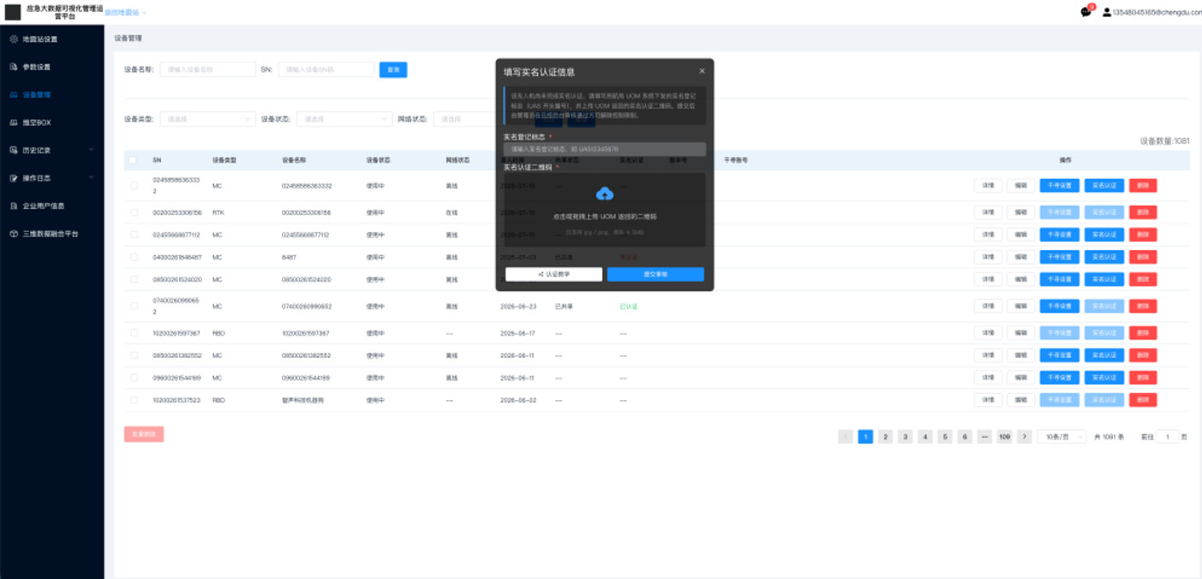
Task: Click the blue 查询 search button
Action: click(x=393, y=70)
